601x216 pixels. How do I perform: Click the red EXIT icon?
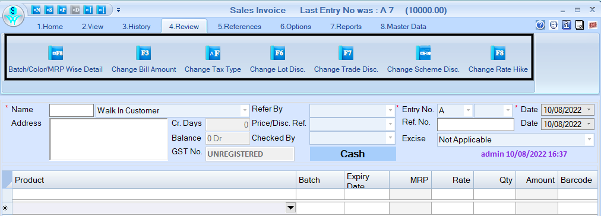tap(593, 26)
